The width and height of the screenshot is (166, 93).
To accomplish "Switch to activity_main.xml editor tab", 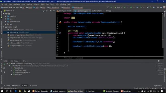I will point(65,11).
